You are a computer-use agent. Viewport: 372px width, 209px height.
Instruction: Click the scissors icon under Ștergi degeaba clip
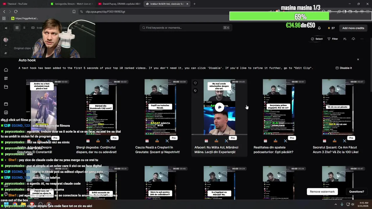(108, 141)
